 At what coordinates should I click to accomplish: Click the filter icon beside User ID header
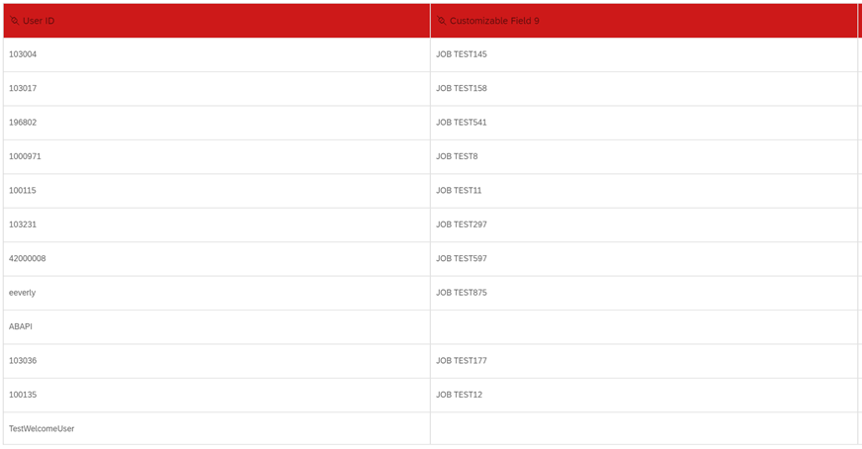14,21
